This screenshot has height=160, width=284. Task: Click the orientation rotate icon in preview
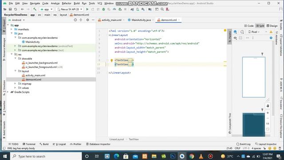pos(242,32)
